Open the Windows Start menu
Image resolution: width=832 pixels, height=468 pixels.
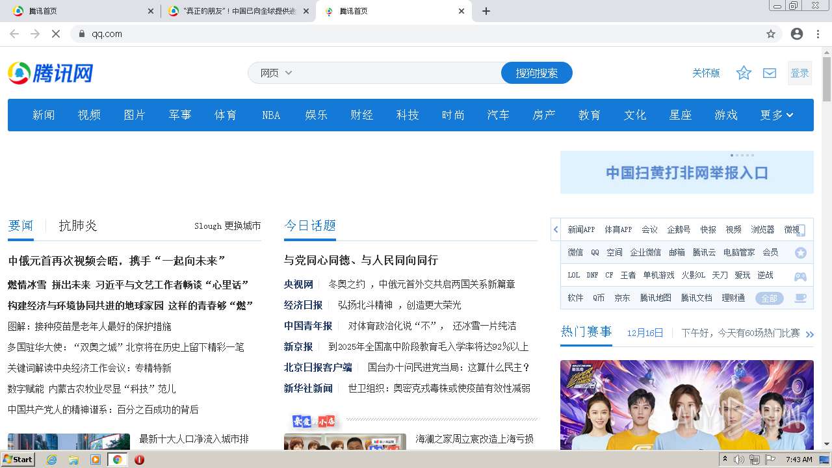click(x=18, y=460)
